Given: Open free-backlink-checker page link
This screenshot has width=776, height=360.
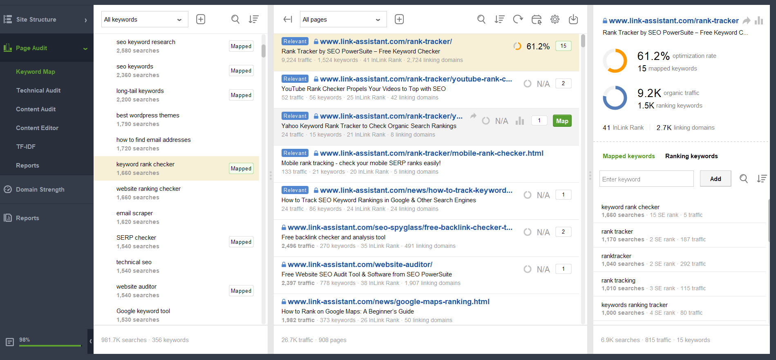Looking at the screenshot, I should [x=400, y=227].
